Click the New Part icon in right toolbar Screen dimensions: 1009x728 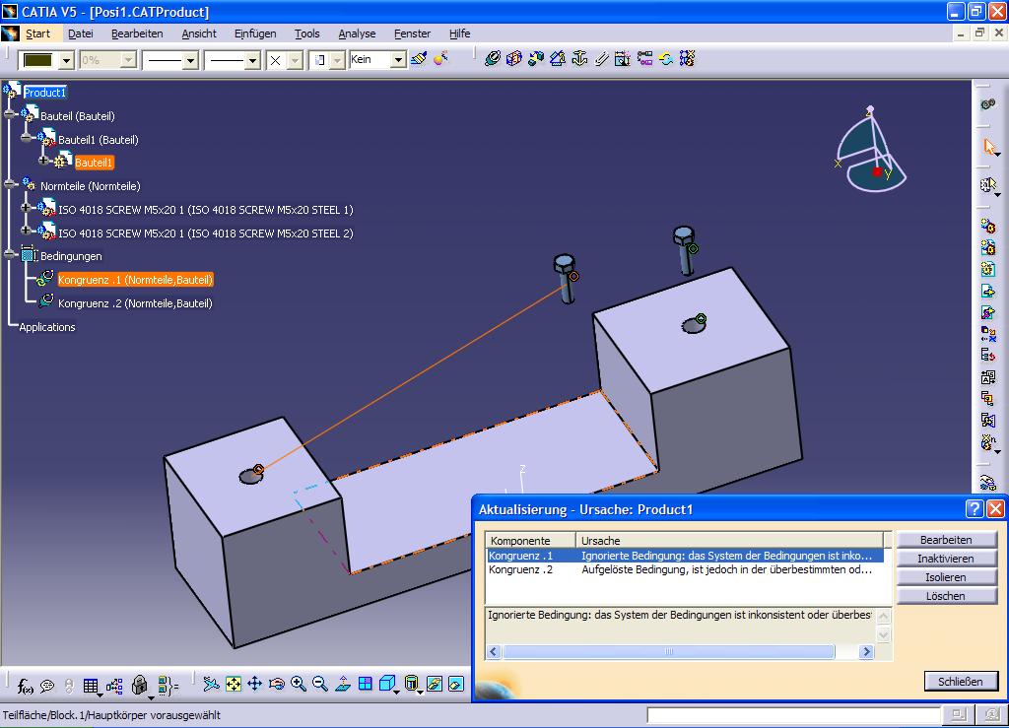[x=988, y=270]
